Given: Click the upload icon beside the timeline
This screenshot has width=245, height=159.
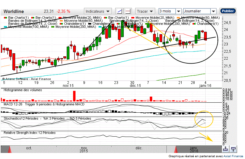Looking at the screenshot, I should pos(225,149).
